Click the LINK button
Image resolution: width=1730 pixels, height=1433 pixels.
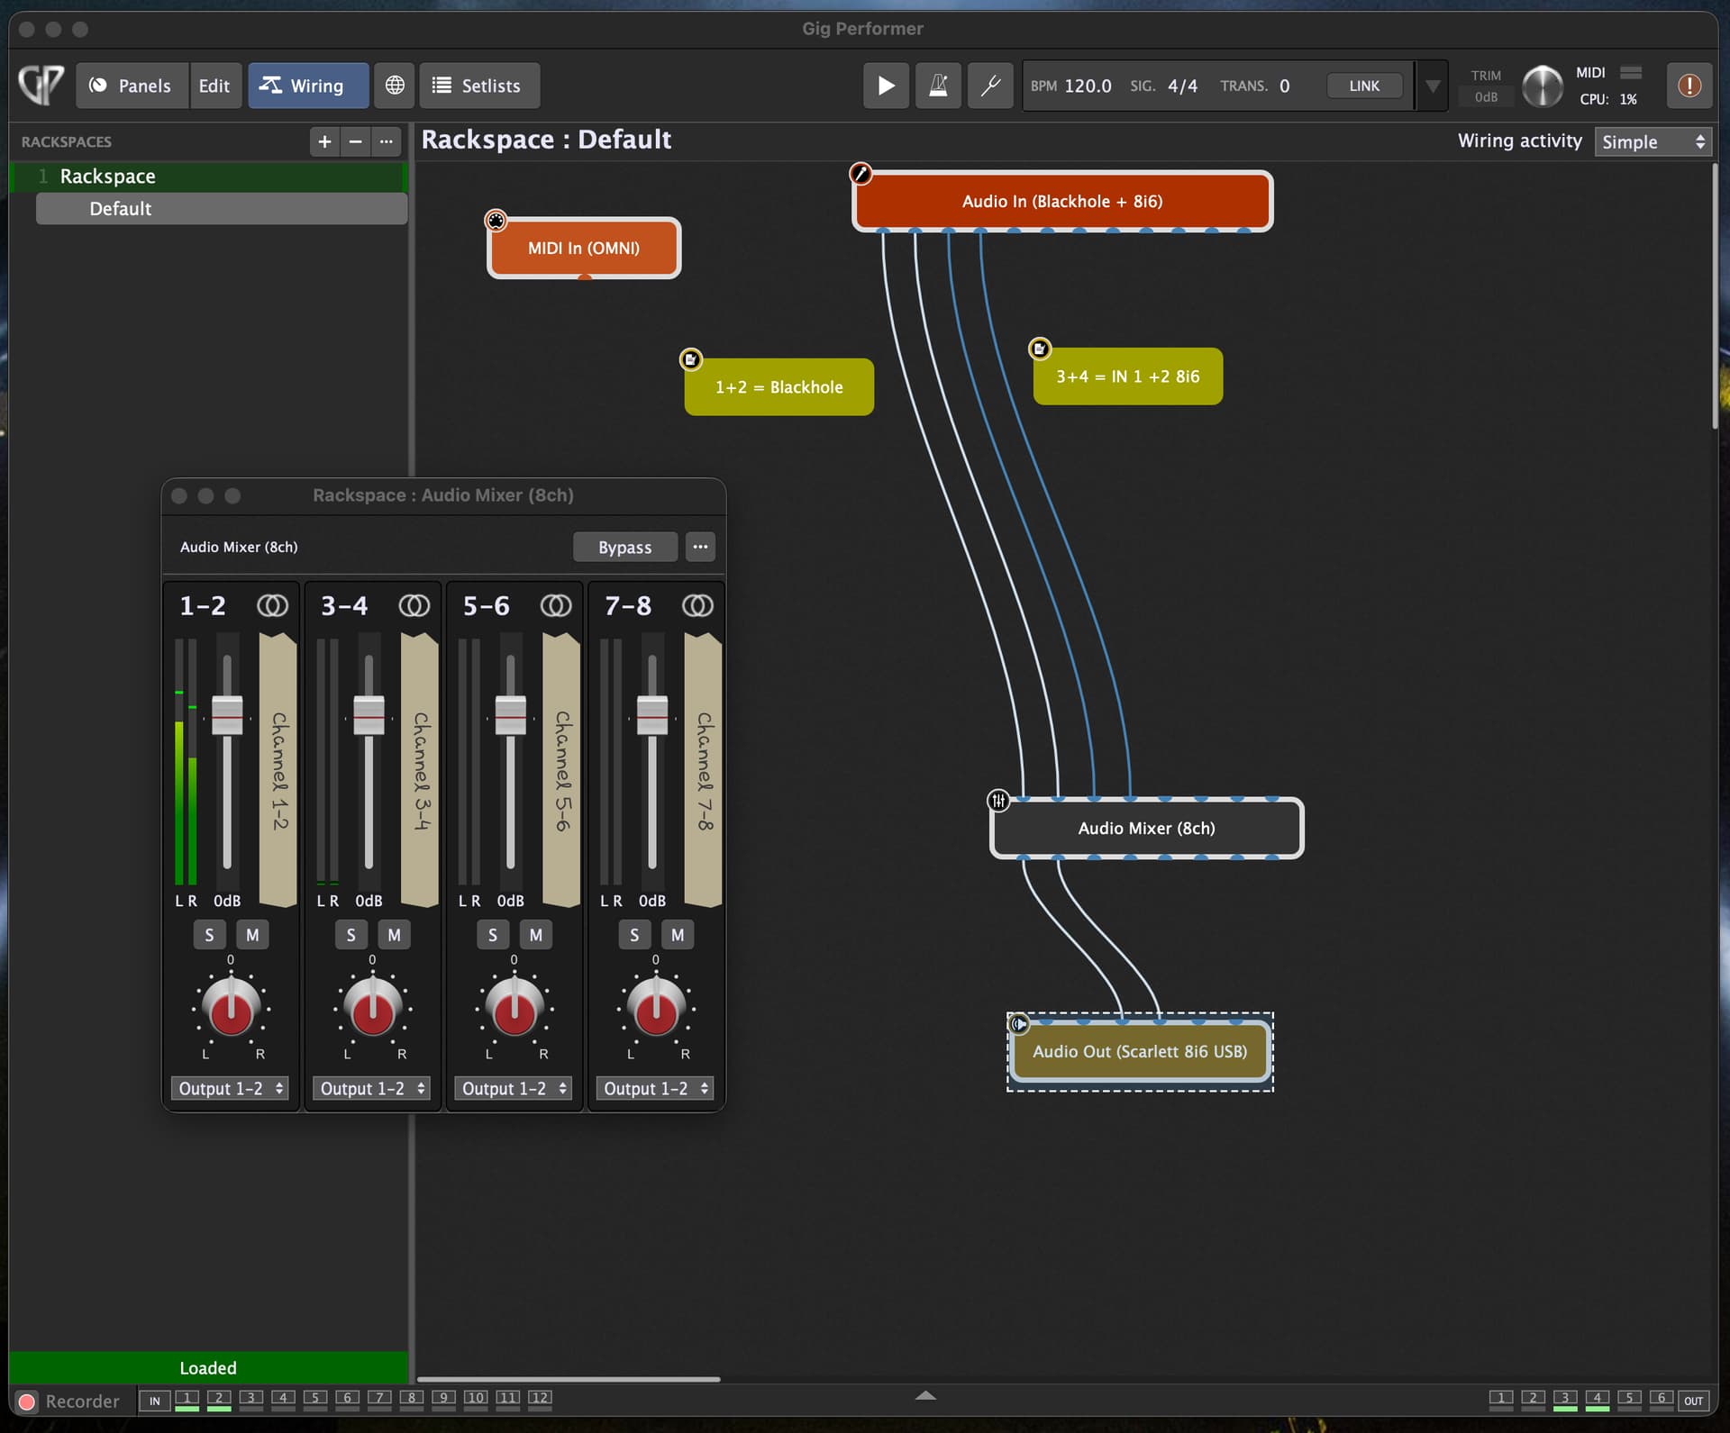1363,86
